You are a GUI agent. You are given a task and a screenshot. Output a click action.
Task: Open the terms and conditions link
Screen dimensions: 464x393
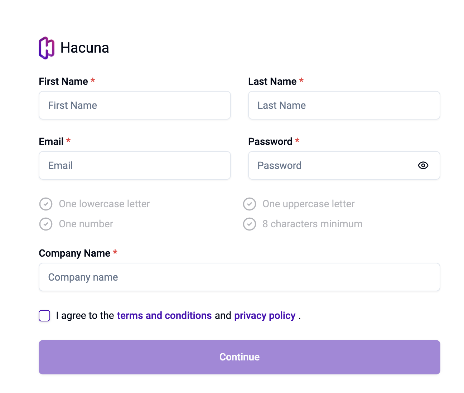pyautogui.click(x=164, y=316)
